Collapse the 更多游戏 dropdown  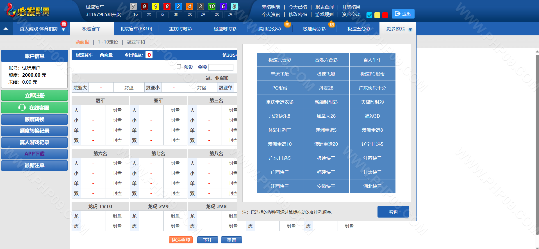(410, 29)
